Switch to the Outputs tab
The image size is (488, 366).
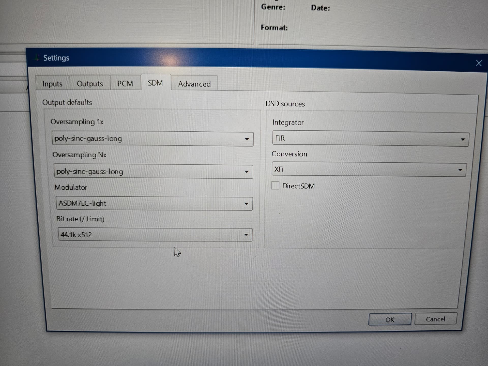coord(90,83)
